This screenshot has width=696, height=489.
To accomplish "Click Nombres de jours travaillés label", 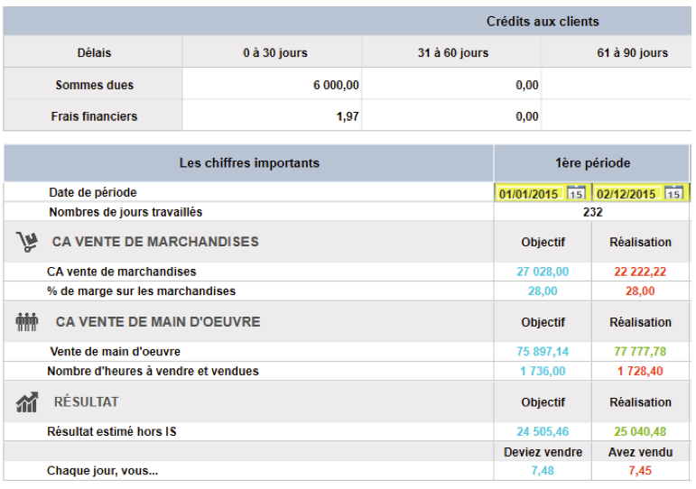I will [x=125, y=212].
